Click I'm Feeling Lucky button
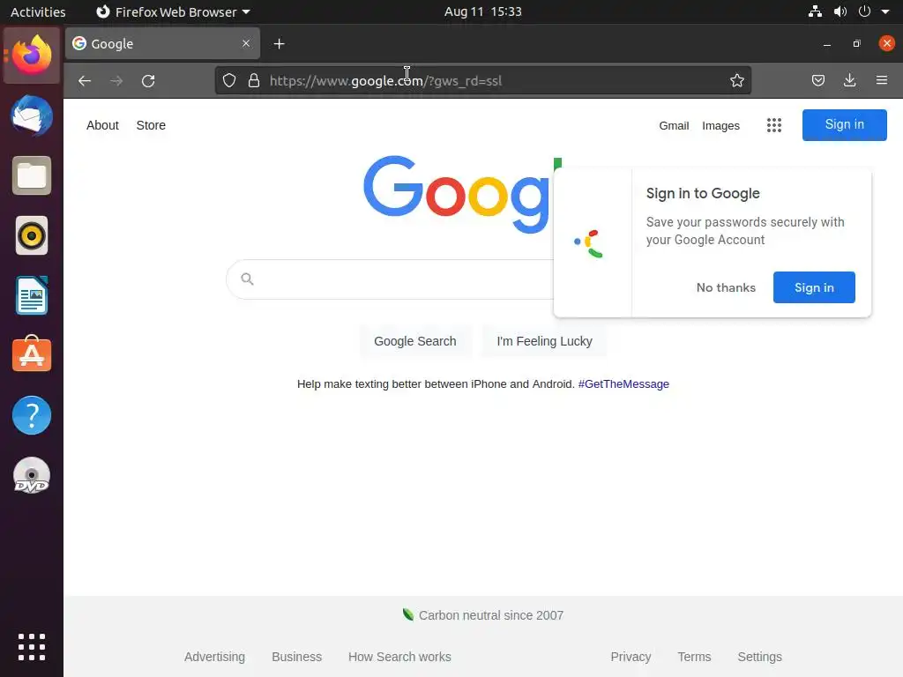 tap(544, 341)
